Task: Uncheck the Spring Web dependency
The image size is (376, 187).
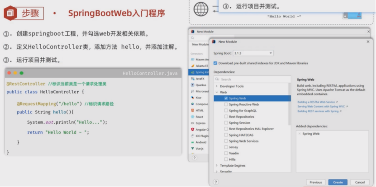Action: click(226, 98)
